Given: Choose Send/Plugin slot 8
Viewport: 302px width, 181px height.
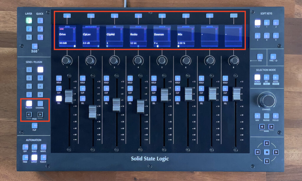Looking at the screenshot, I should (40, 94).
